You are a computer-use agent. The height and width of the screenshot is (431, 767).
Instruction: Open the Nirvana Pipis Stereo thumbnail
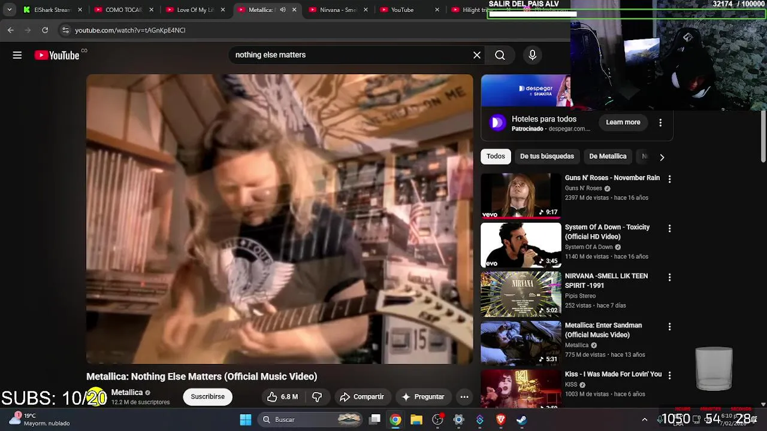(521, 294)
